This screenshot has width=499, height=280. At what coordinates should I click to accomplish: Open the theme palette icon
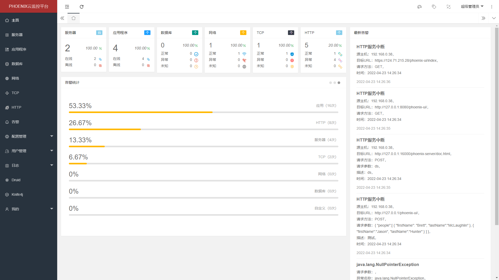click(419, 7)
